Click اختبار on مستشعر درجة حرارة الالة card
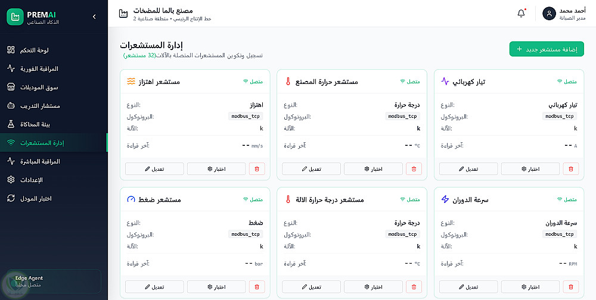This screenshot has width=596, height=300. coord(373,287)
